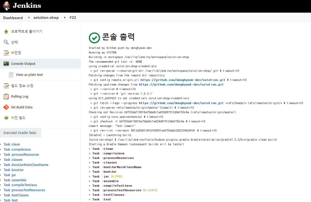Jump to Task :bootJarMainClassName in sidebar
The image size is (311, 202).
tap(26, 165)
